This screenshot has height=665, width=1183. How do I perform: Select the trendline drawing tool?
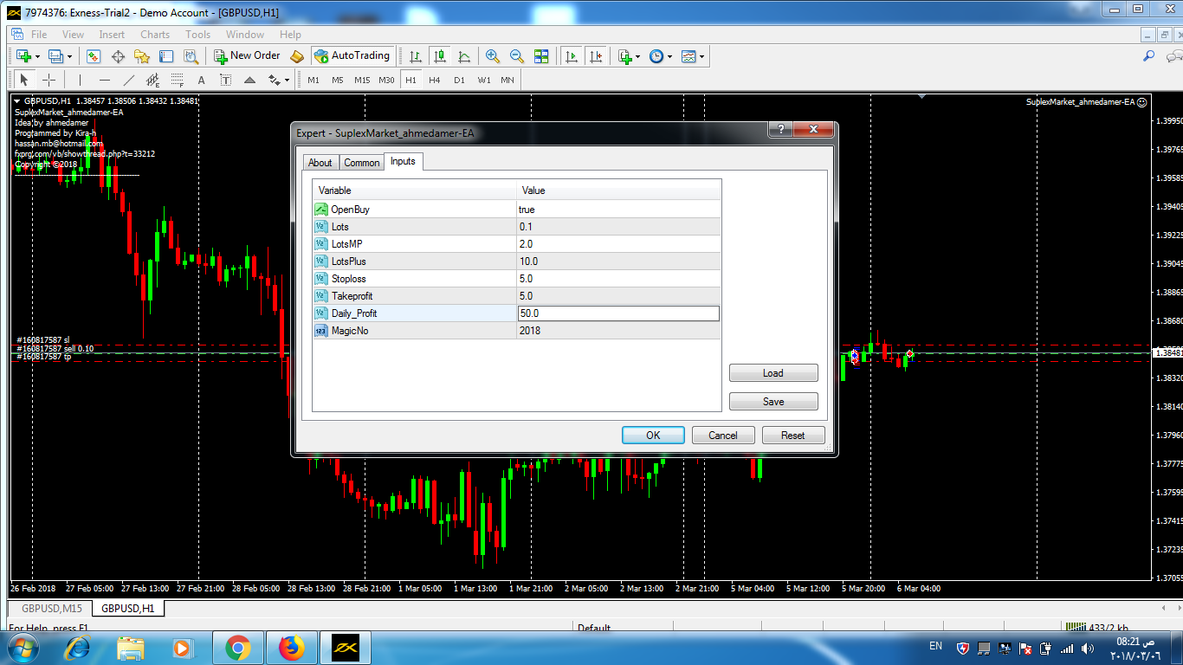tap(129, 80)
